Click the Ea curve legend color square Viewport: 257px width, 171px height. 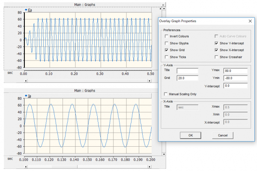(25, 9)
